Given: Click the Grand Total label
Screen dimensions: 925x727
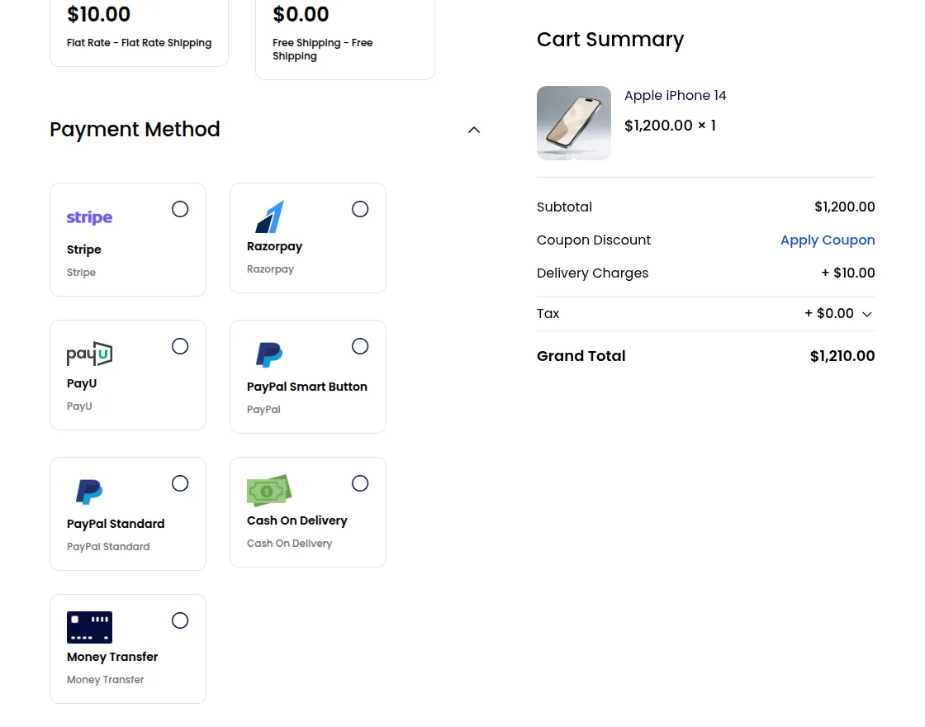Looking at the screenshot, I should 581,356.
